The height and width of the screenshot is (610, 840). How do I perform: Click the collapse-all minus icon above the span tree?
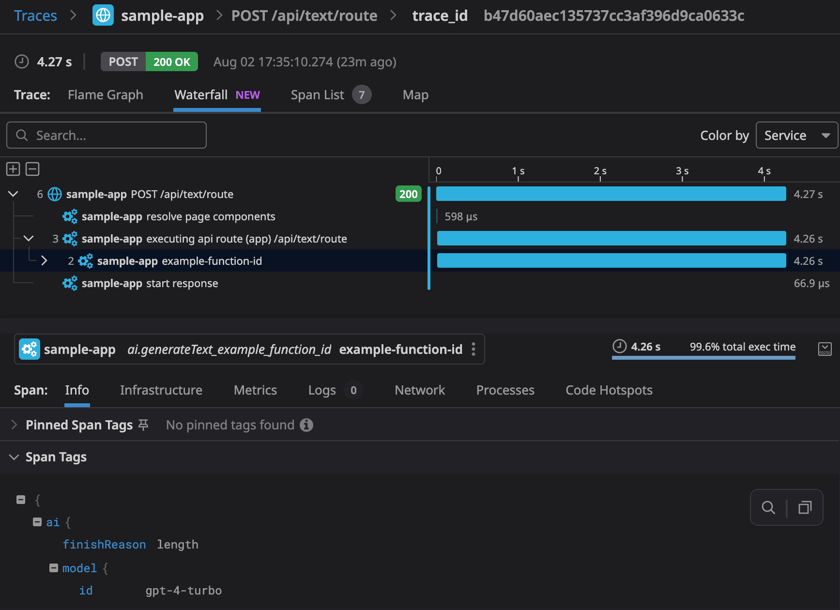[x=32, y=168]
